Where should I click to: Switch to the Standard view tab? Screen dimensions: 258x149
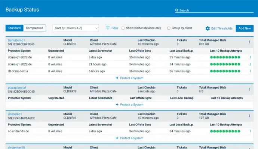pos(15,28)
